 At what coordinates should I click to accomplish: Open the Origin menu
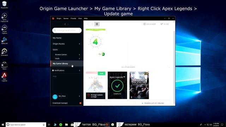point(59,18)
